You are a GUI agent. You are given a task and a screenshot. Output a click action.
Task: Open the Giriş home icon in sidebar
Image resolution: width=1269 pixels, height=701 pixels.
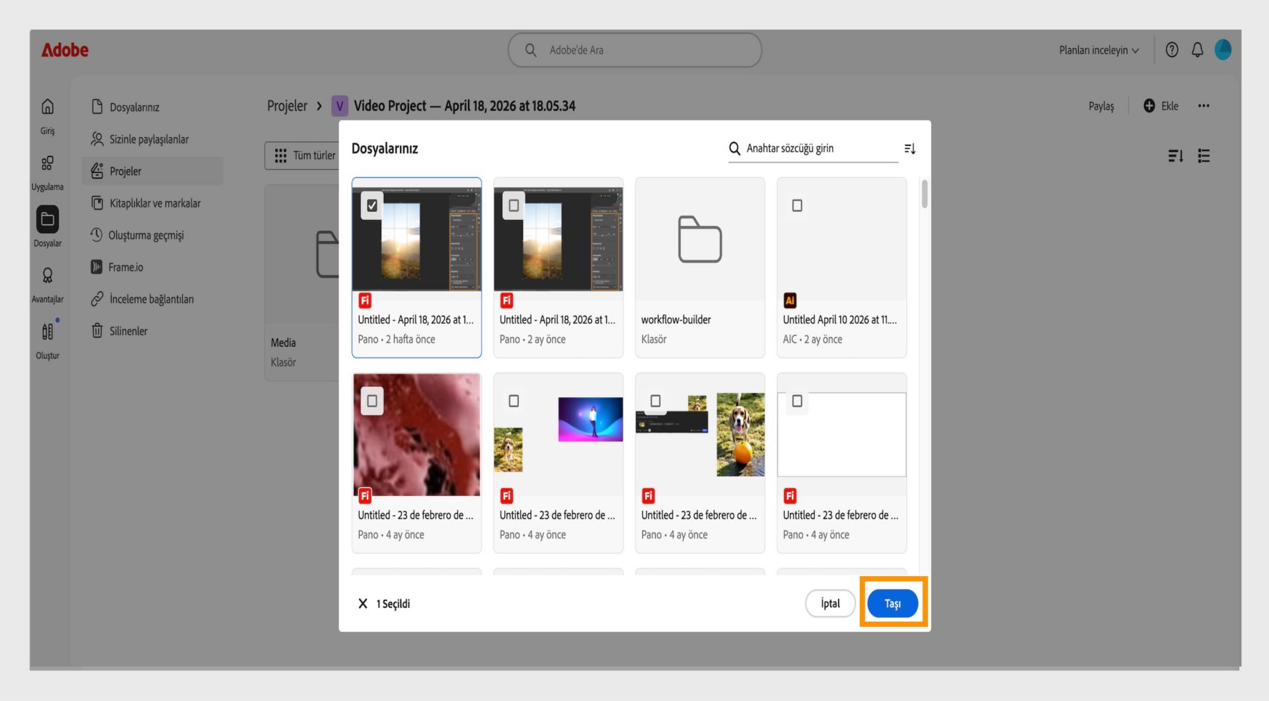(x=48, y=107)
